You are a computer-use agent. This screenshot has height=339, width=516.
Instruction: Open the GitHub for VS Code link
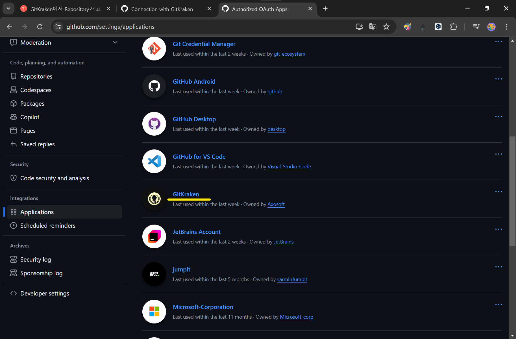(x=199, y=157)
